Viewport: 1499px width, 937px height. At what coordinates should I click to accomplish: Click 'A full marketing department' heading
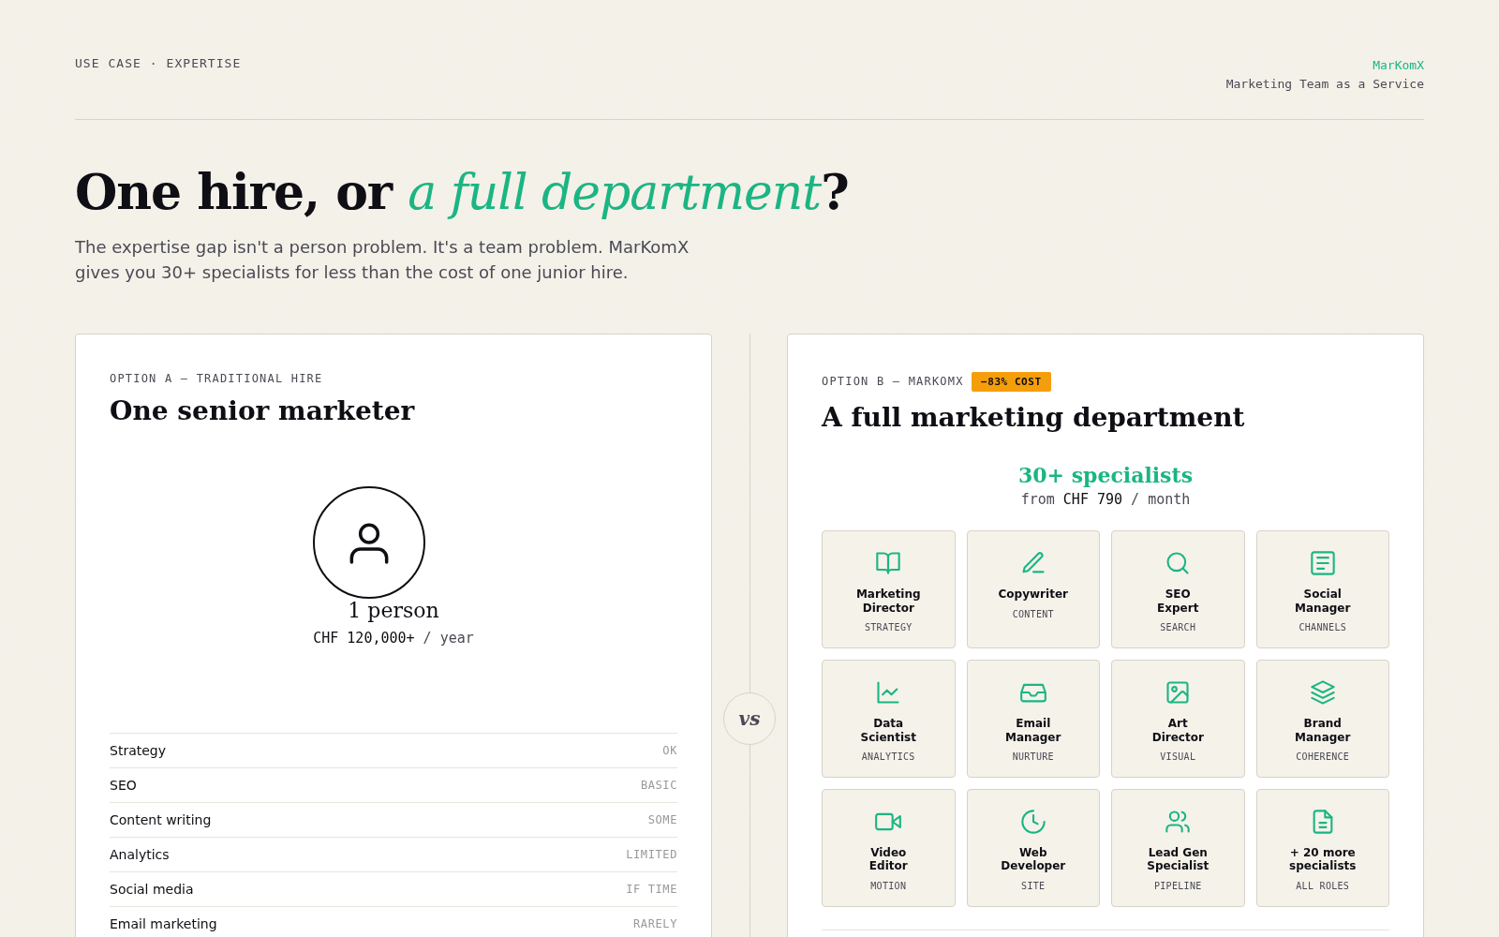tap(1032, 417)
